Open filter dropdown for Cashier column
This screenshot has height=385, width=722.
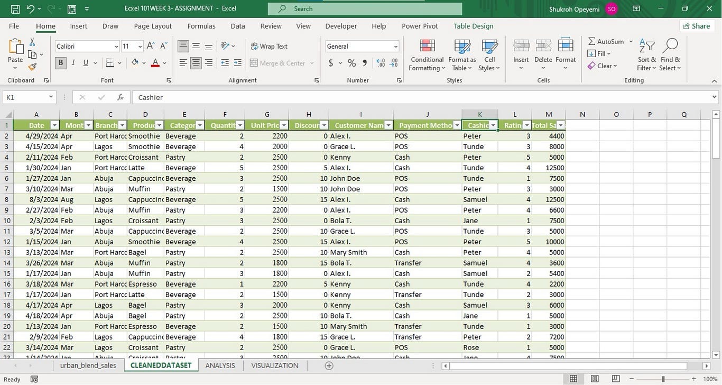[x=493, y=125]
